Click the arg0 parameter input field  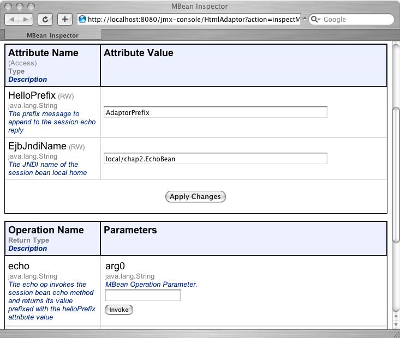click(142, 295)
